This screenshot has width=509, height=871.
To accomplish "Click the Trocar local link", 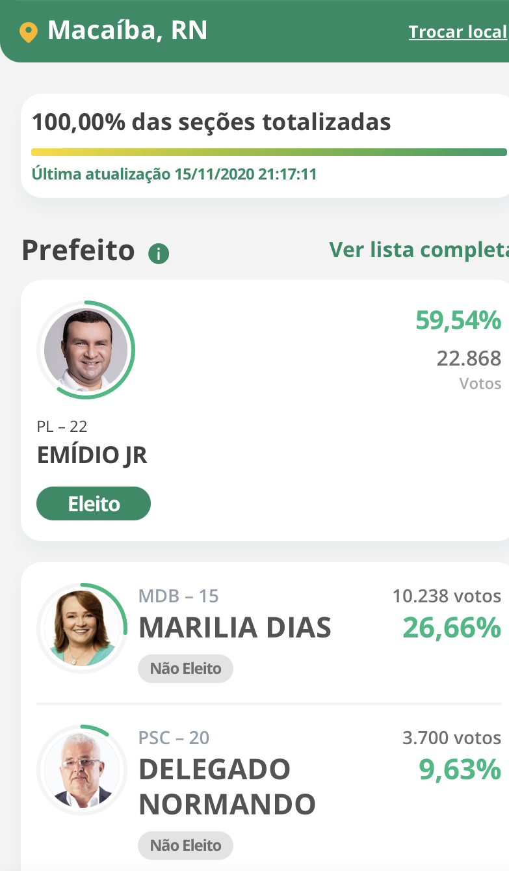I will (457, 32).
